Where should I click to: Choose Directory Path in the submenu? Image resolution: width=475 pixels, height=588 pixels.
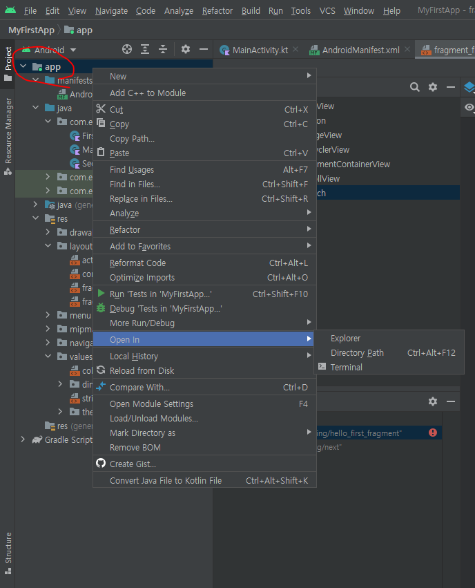click(x=389, y=353)
